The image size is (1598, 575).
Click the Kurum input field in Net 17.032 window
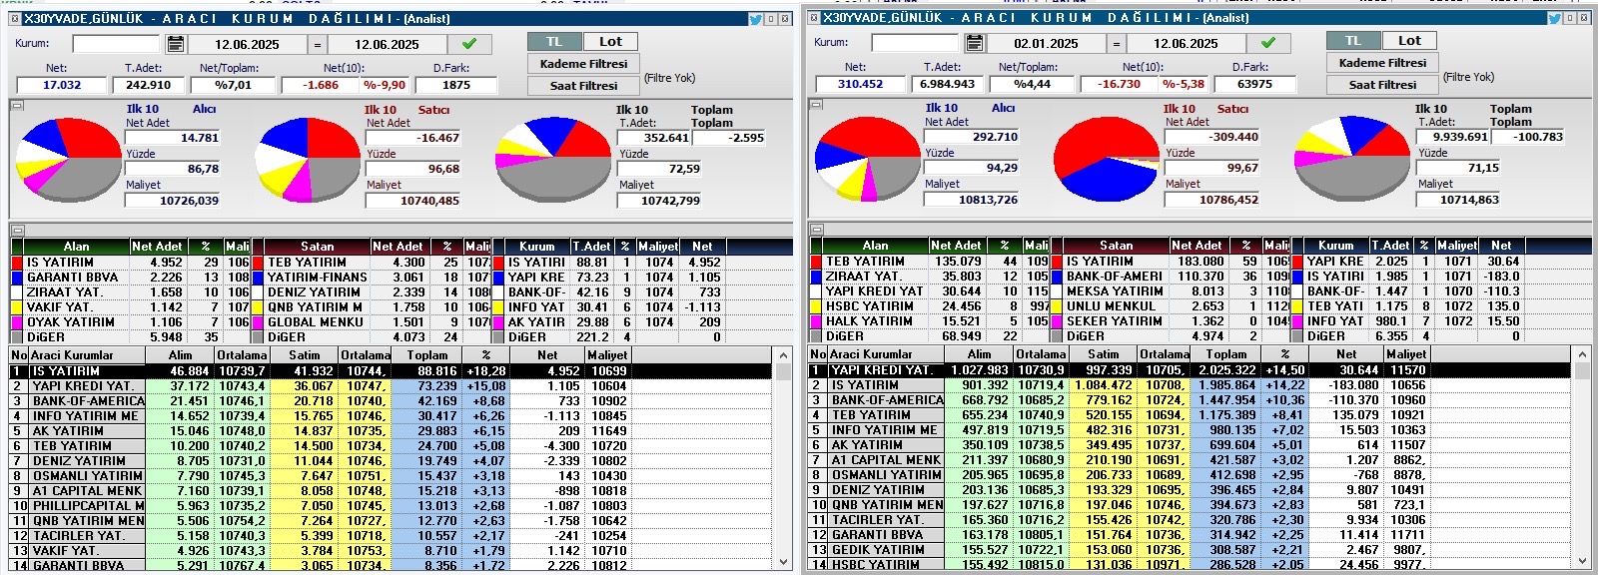(x=116, y=44)
